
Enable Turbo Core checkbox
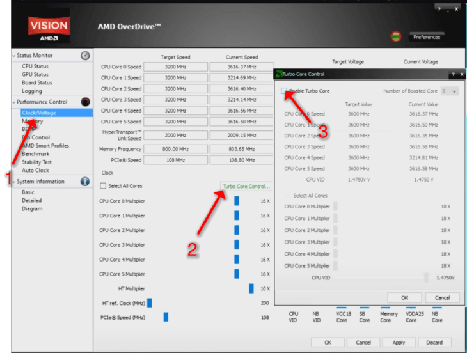click(x=284, y=91)
